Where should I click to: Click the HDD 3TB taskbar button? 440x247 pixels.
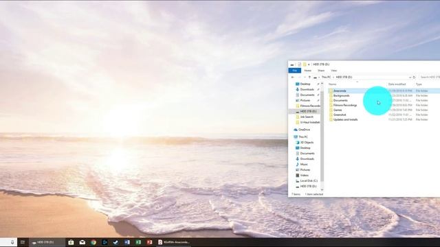[47, 242]
